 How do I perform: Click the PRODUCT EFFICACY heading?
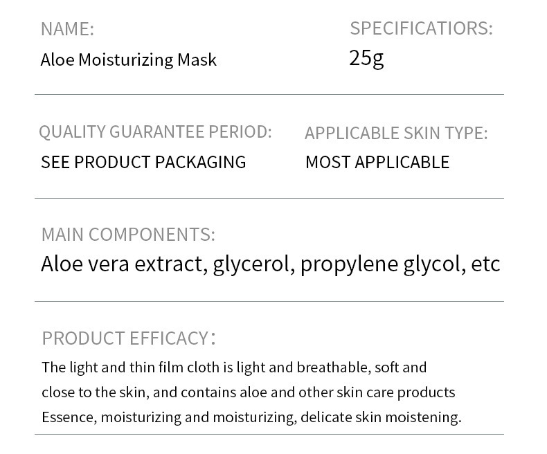click(125, 338)
